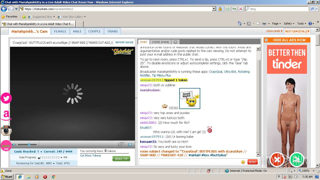This screenshot has height=180, width=320.
Task: Click the RSS feeds icon
Action: (249, 23)
